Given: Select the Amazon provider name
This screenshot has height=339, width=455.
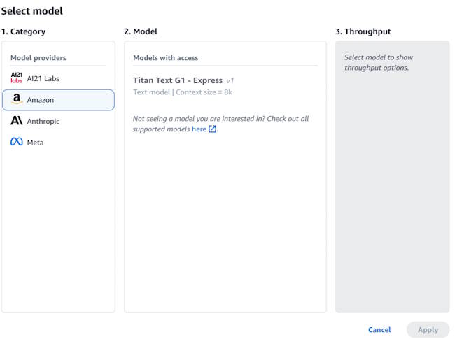Looking at the screenshot, I should pos(41,100).
